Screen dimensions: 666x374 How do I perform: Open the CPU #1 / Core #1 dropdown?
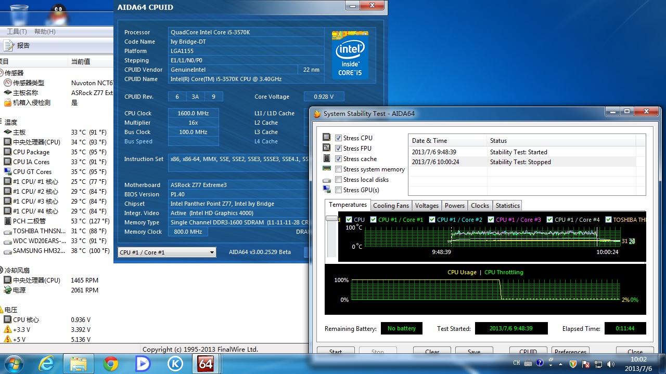(x=166, y=252)
